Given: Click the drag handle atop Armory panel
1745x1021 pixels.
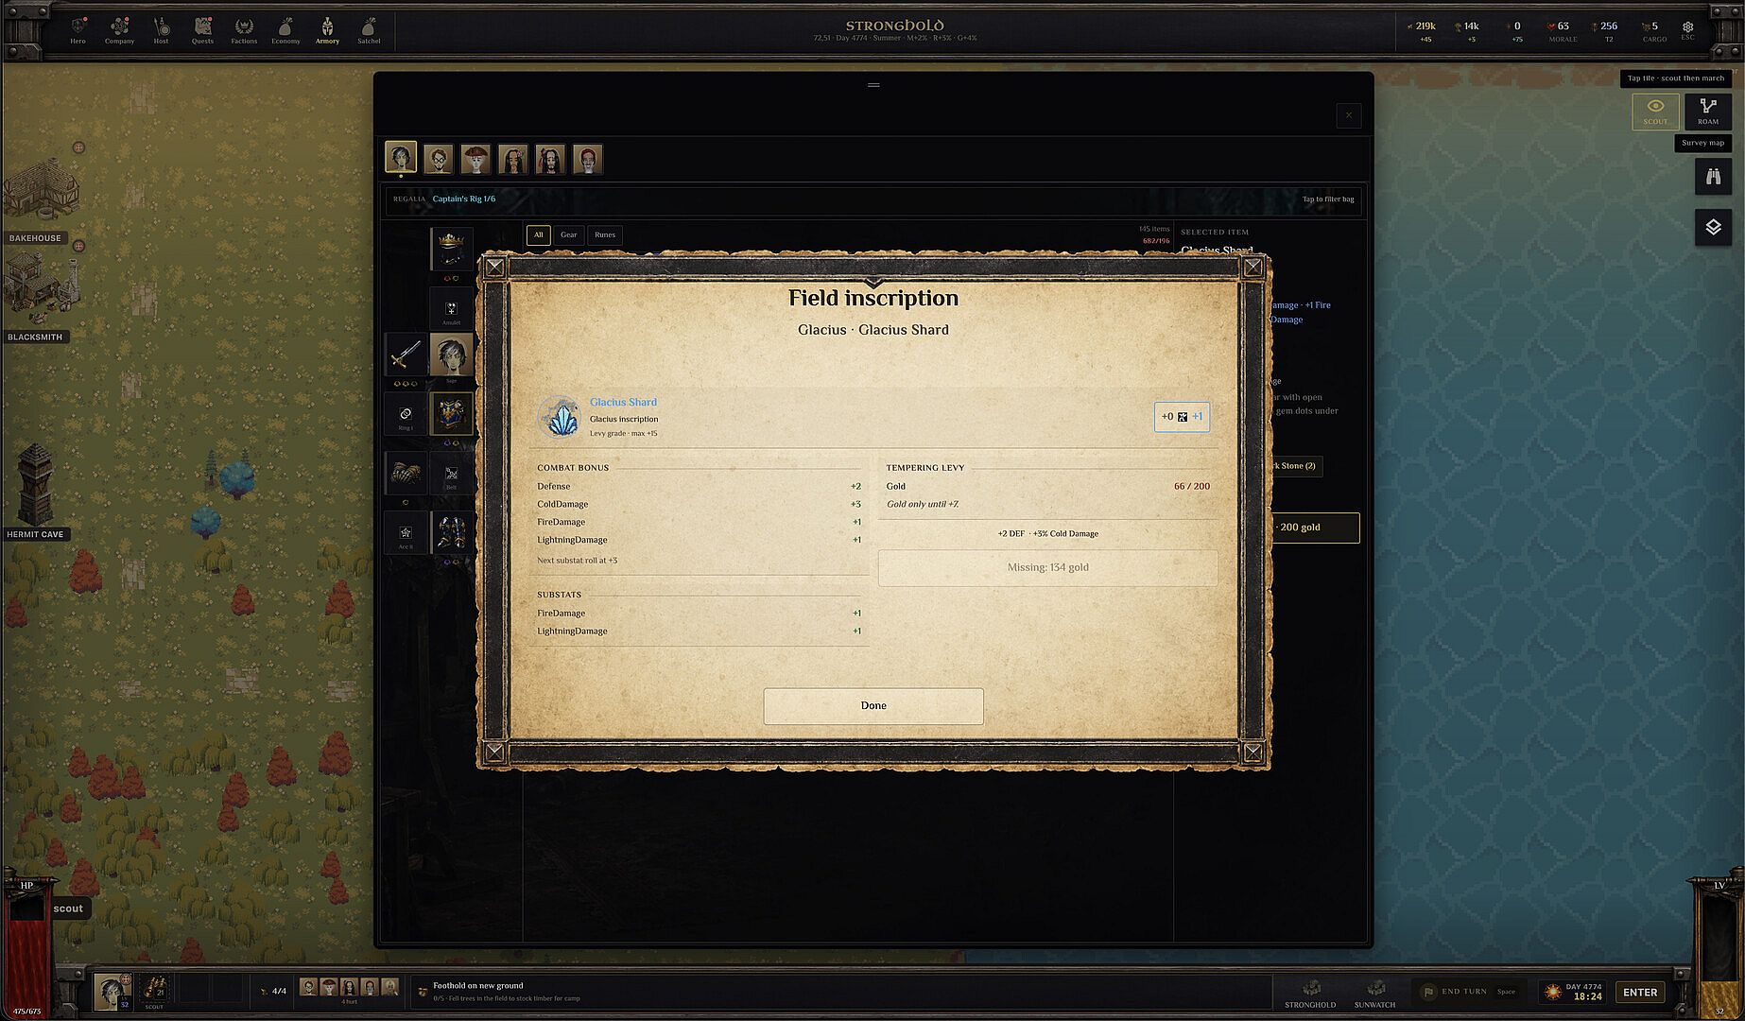Looking at the screenshot, I should click(x=873, y=85).
